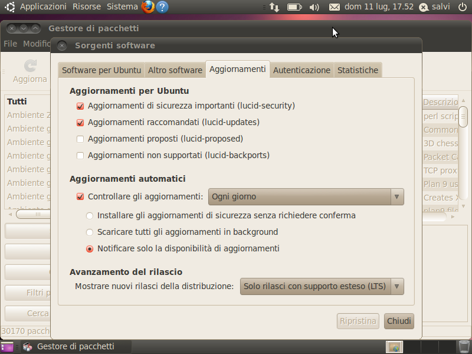This screenshot has width=472, height=354.
Task: Open the blue Help question-mark launcher
Action: [162, 6]
